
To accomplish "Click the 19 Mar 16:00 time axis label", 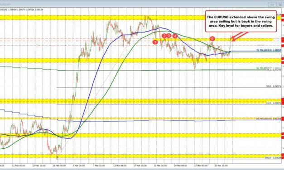I will 160,165.
